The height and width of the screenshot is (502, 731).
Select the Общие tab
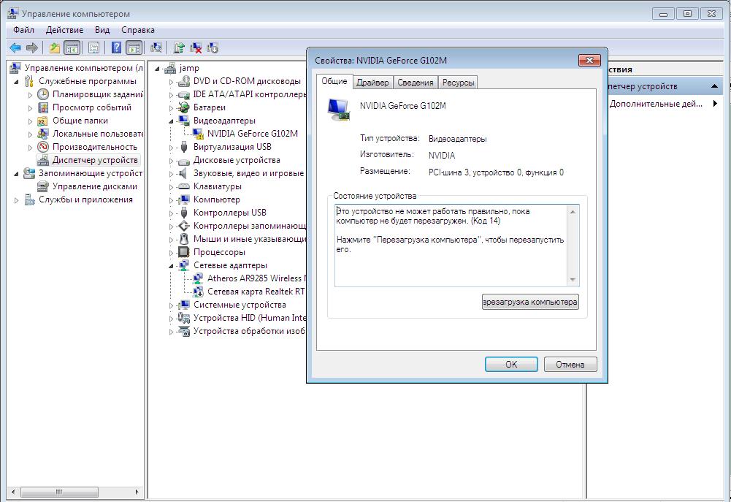coord(334,81)
